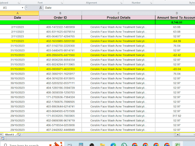Open Task View from the taskbar
This screenshot has width=195, height=146.
[x=70, y=145]
